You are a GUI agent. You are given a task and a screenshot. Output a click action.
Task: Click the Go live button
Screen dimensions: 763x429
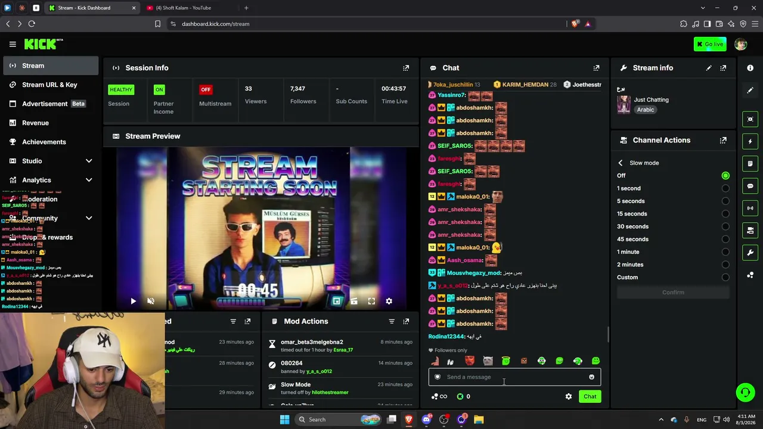pyautogui.click(x=709, y=44)
